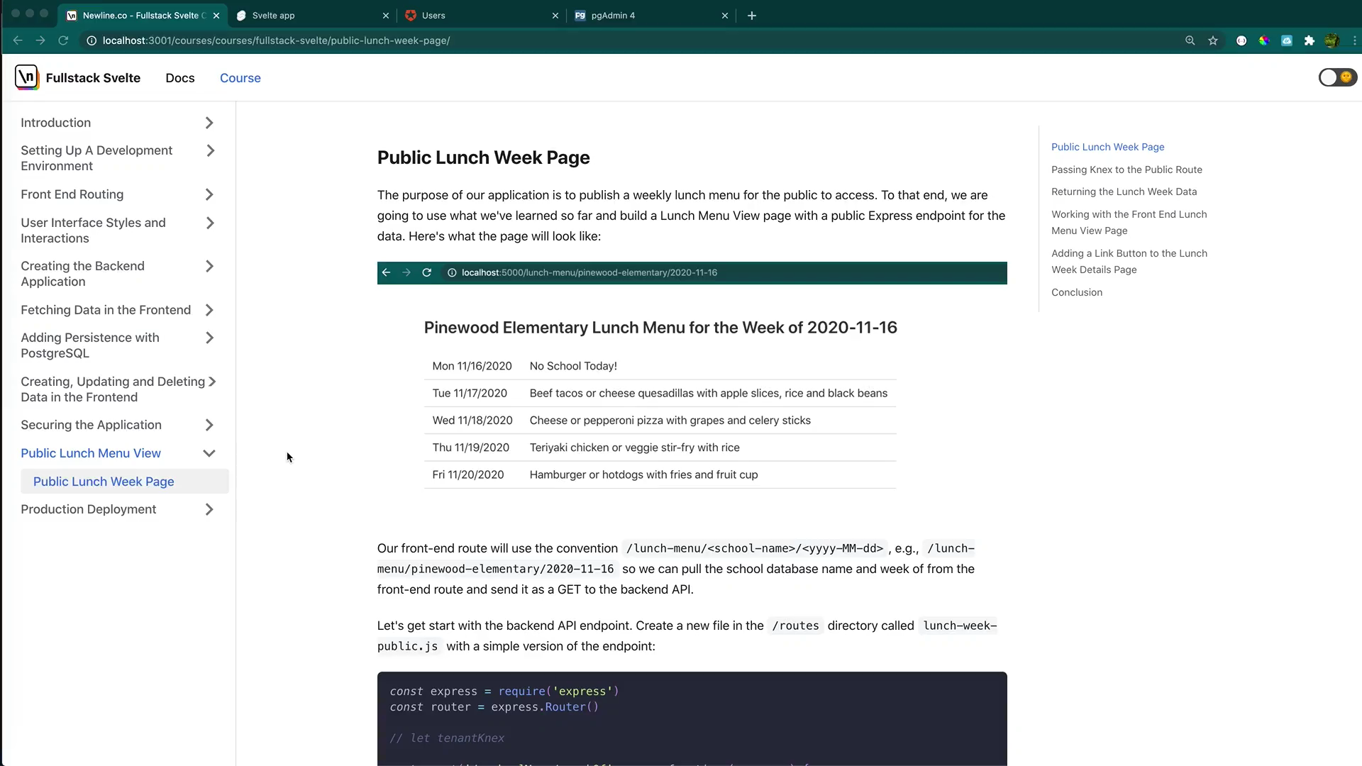Click the Newline favicon on first tab
This screenshot has height=766, width=1362.
point(72,16)
